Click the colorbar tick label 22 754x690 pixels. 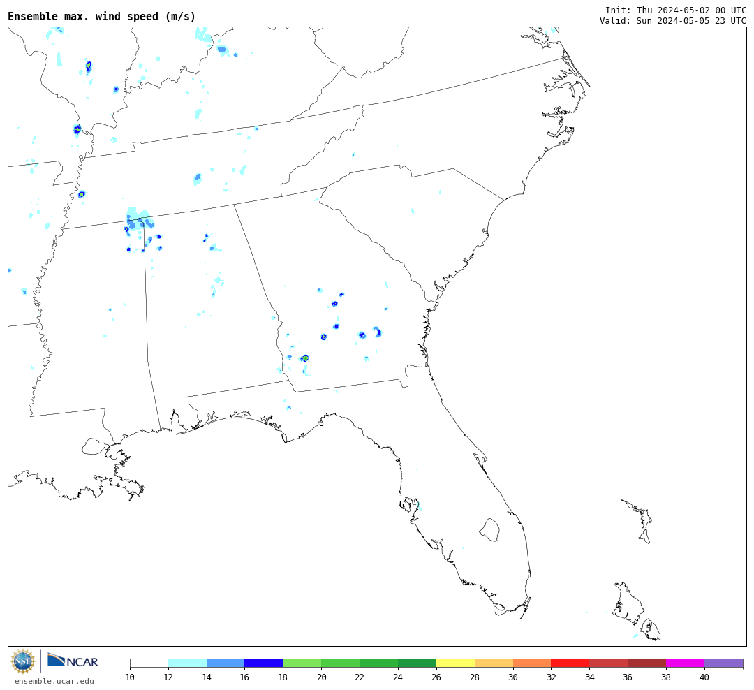click(x=360, y=677)
